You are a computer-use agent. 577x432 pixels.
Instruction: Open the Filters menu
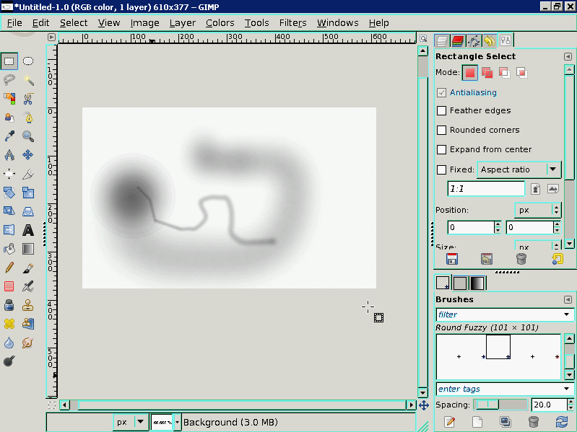292,23
